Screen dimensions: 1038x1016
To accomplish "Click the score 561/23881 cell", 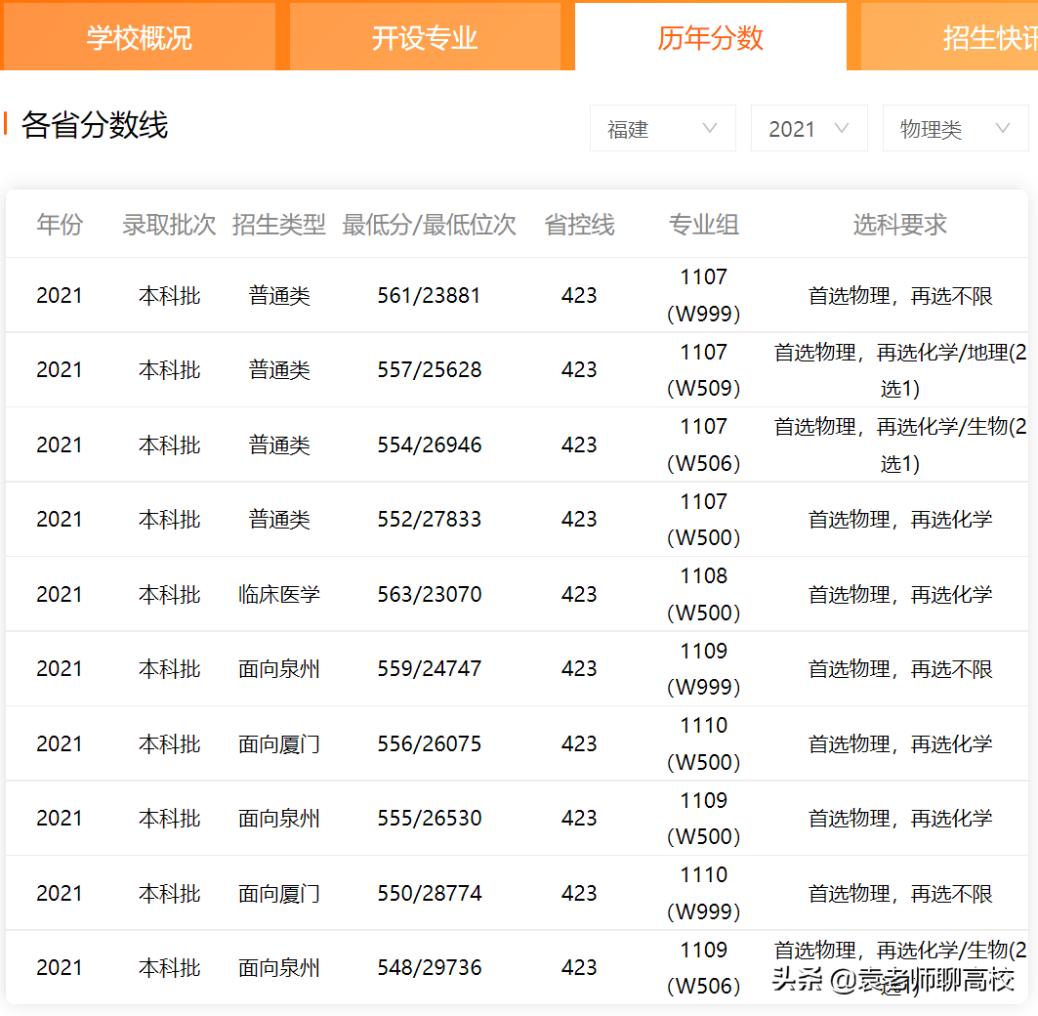I will click(430, 294).
